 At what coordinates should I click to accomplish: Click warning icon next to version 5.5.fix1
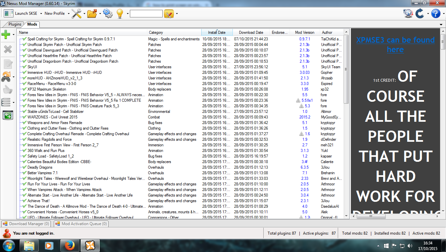298,100
